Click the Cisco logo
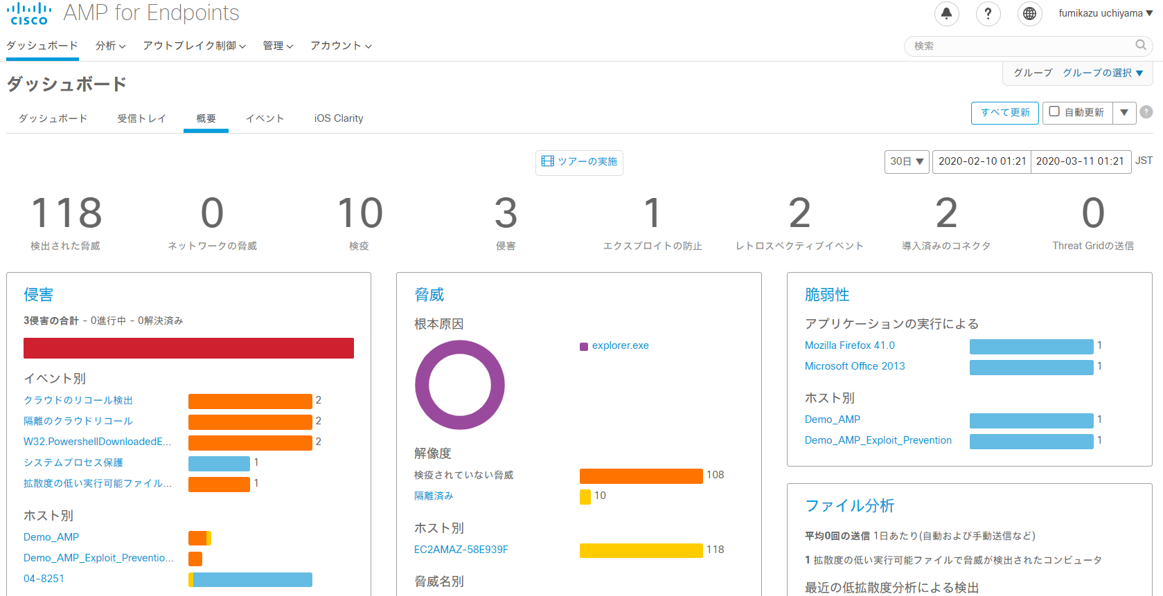The width and height of the screenshot is (1163, 596). (x=29, y=13)
